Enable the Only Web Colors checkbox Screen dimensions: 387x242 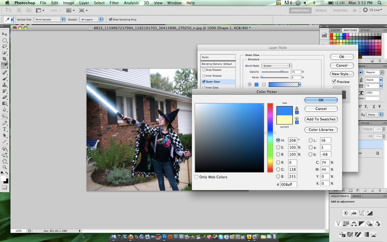[197, 177]
